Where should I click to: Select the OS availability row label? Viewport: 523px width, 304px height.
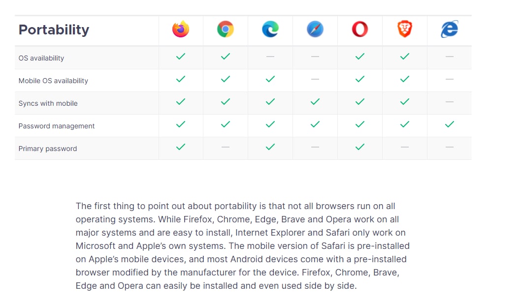pos(41,58)
